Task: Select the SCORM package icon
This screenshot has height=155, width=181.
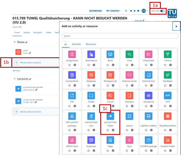Action: pos(149,140)
